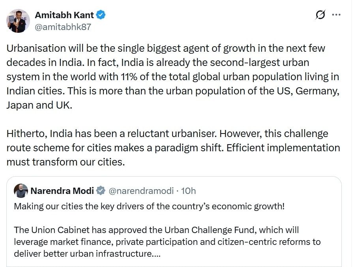Click the blue verified badge beside Amitabh Kant

click(101, 15)
